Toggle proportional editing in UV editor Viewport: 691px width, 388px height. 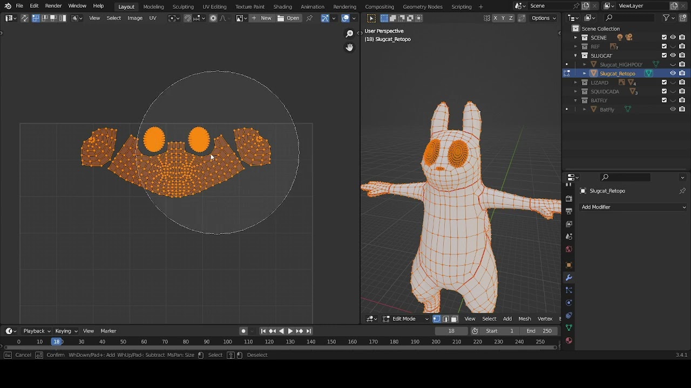click(x=213, y=18)
